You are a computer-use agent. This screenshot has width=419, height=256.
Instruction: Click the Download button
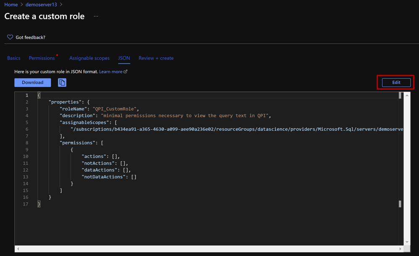coord(33,83)
